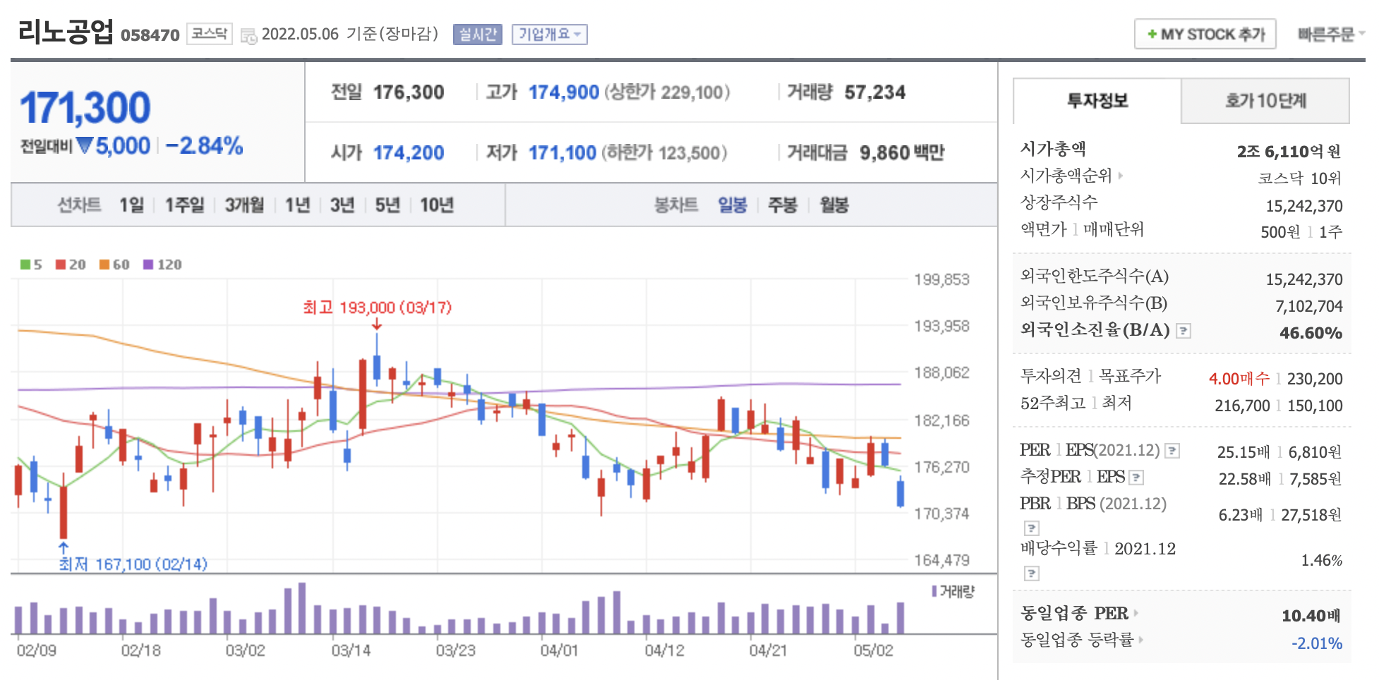Click the 거래대금 9,860 백만 value
Screen dimensions: 1379x680
pos(902,153)
